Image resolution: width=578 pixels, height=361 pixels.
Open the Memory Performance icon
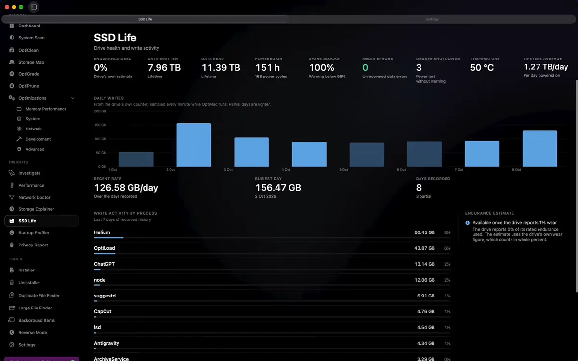coord(19,109)
